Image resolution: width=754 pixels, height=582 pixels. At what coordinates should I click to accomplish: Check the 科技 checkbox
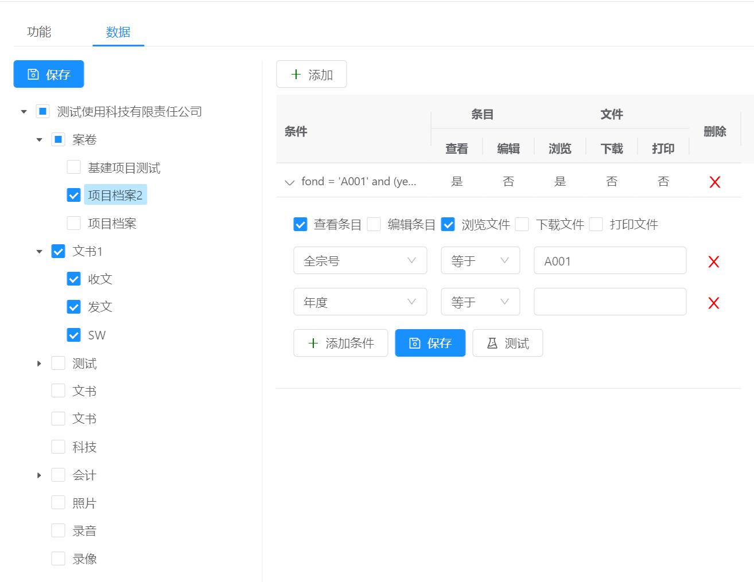(58, 447)
